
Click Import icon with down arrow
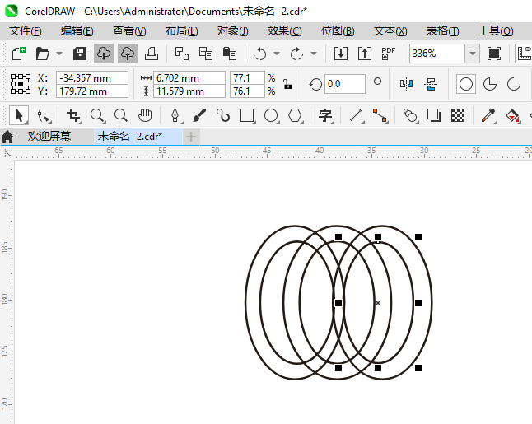[x=341, y=54]
